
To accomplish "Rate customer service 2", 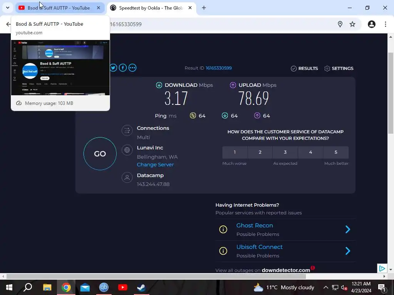I will (x=260, y=152).
